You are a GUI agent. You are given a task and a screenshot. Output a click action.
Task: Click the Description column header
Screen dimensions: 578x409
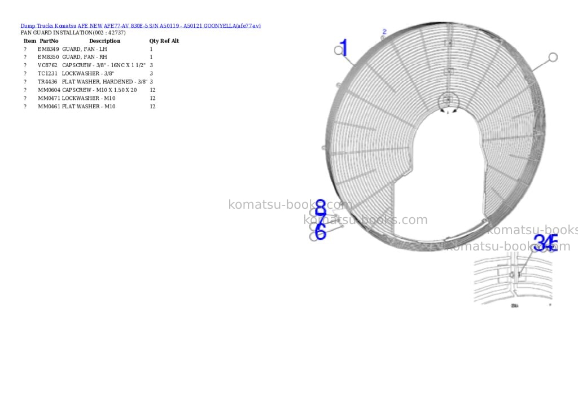(x=104, y=41)
